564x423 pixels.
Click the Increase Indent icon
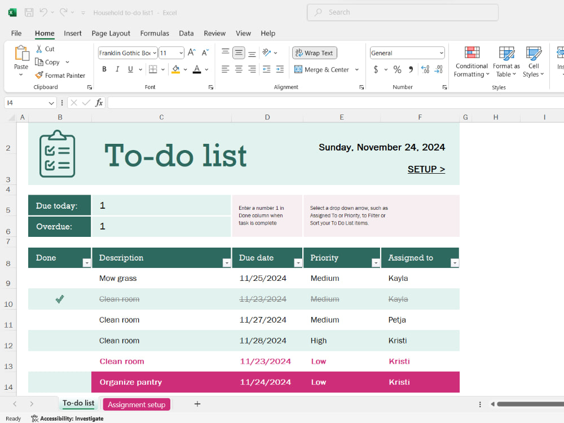[280, 69]
